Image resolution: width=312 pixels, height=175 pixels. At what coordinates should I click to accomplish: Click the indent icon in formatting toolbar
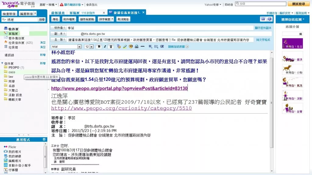pos(162,47)
